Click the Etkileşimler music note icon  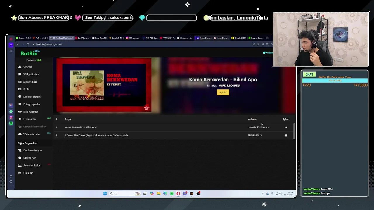(x=20, y=119)
